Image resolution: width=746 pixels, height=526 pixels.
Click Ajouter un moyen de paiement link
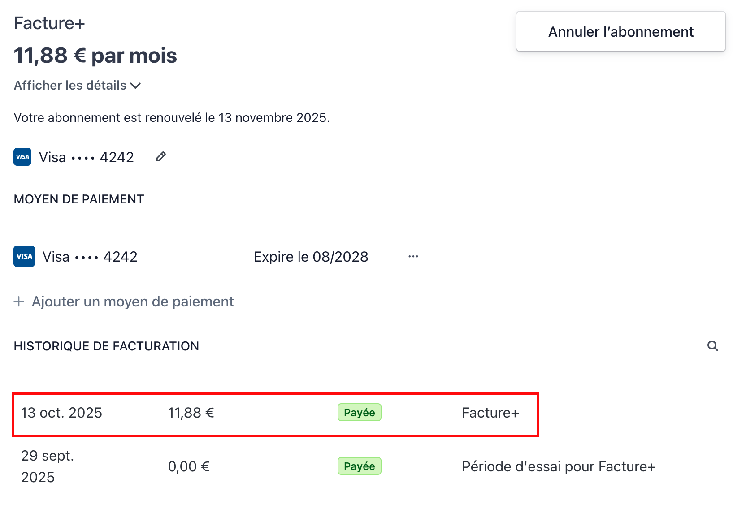(133, 302)
